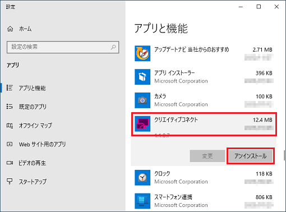Click the 100 KB size value

point(264,96)
